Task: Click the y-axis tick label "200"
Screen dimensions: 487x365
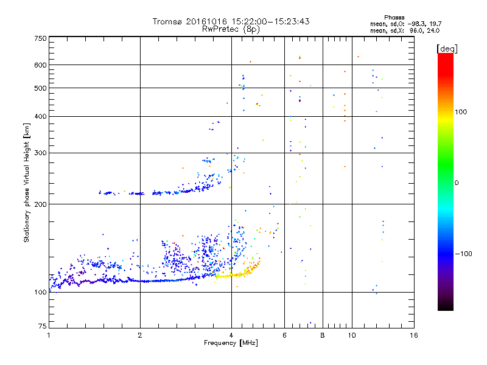Action: click(x=41, y=204)
